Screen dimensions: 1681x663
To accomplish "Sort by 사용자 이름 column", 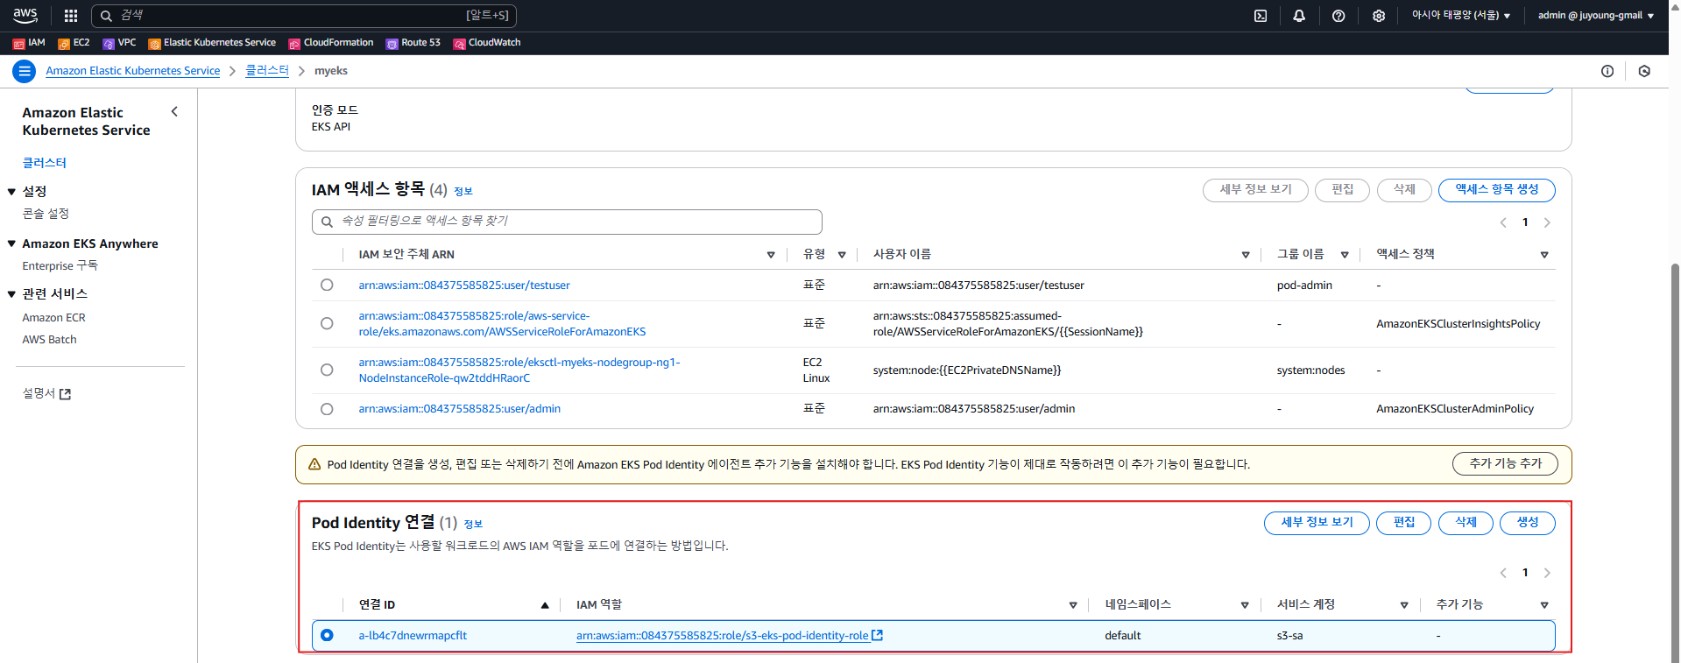I will click(1246, 255).
